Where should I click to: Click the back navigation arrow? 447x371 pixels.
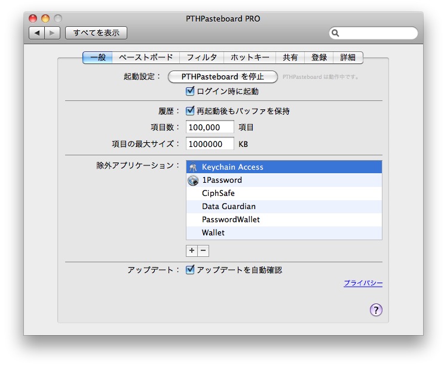pyautogui.click(x=37, y=33)
